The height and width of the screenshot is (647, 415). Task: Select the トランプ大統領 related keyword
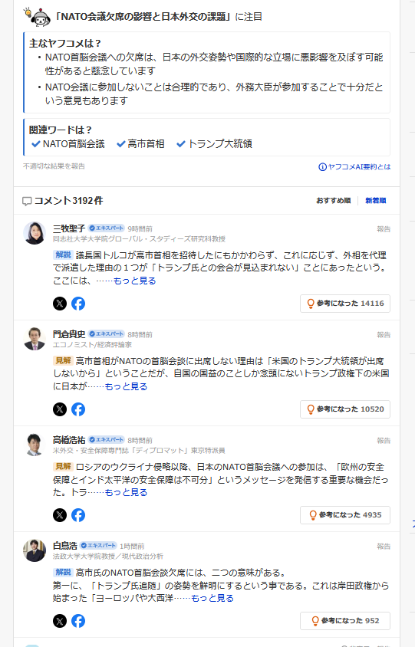point(214,144)
